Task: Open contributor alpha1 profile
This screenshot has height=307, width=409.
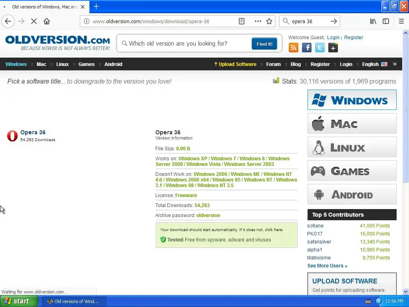Action: pos(315,249)
